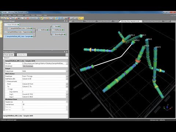Collapse the Measurements group
Image resolution: width=176 pixels, height=132 pixels.
[x=6, y=81]
